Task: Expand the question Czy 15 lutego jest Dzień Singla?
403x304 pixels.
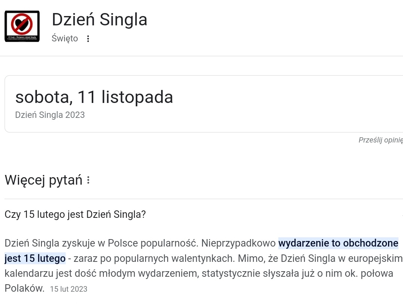Action: (75, 214)
